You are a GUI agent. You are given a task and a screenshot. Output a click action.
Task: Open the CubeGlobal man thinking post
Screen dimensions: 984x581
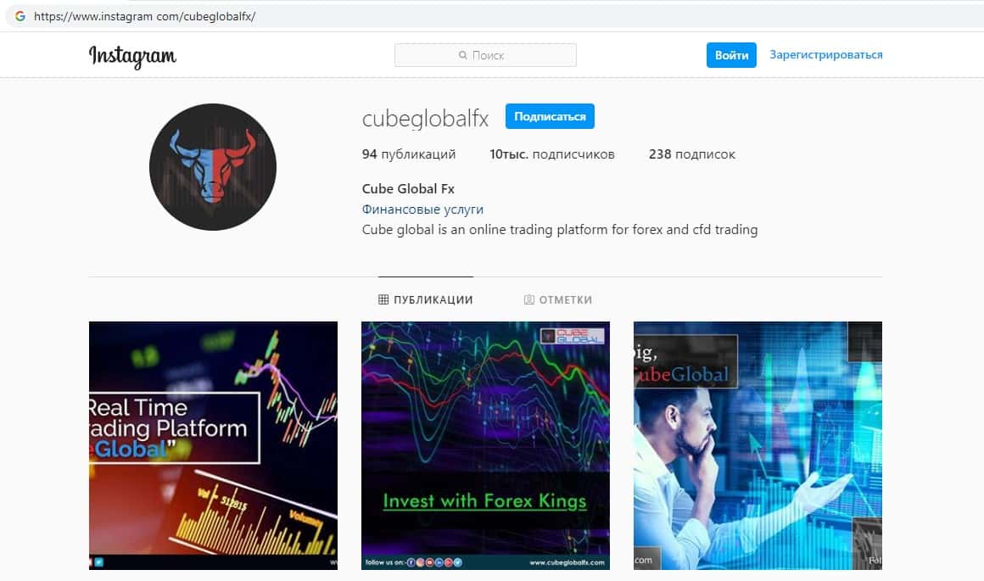click(758, 445)
